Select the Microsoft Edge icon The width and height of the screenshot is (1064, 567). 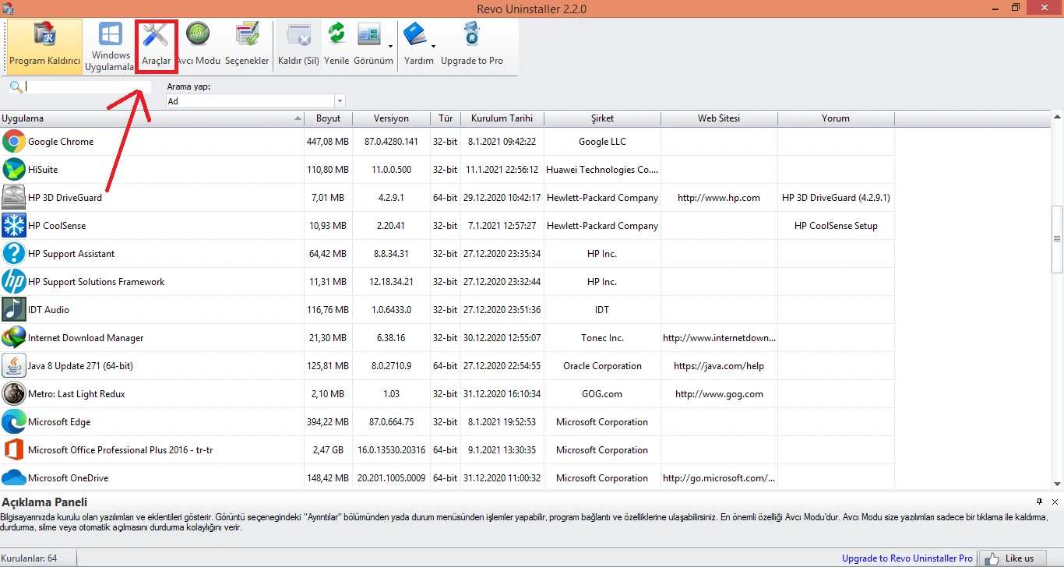[x=14, y=422]
